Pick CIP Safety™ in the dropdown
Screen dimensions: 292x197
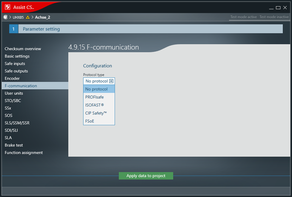click(x=96, y=113)
